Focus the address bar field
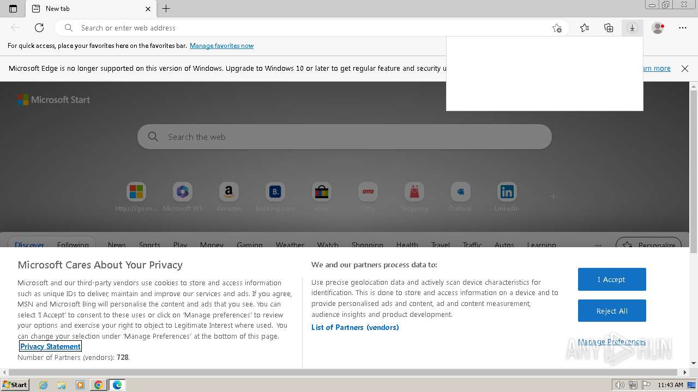The width and height of the screenshot is (698, 392). tap(311, 28)
